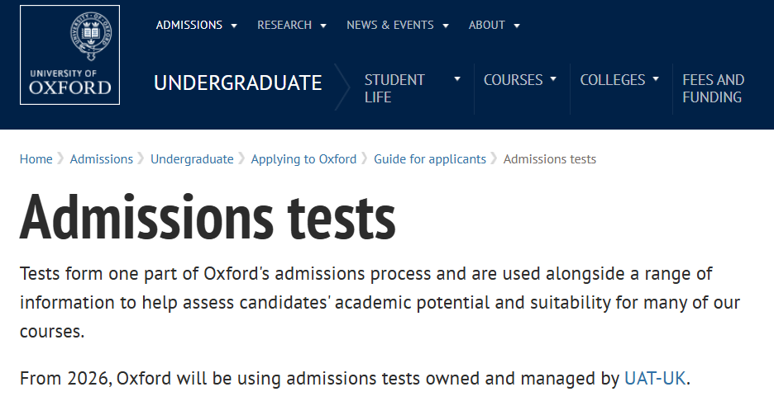774x406 pixels.
Task: Expand the Student Life dropdown arrow
Action: tap(457, 79)
